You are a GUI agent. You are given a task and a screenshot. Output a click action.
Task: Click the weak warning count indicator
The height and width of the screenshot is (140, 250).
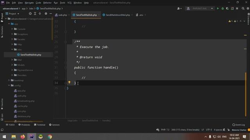point(236,21)
